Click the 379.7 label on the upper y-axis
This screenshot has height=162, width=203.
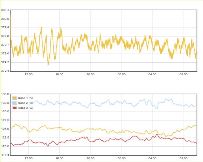[5, 45]
